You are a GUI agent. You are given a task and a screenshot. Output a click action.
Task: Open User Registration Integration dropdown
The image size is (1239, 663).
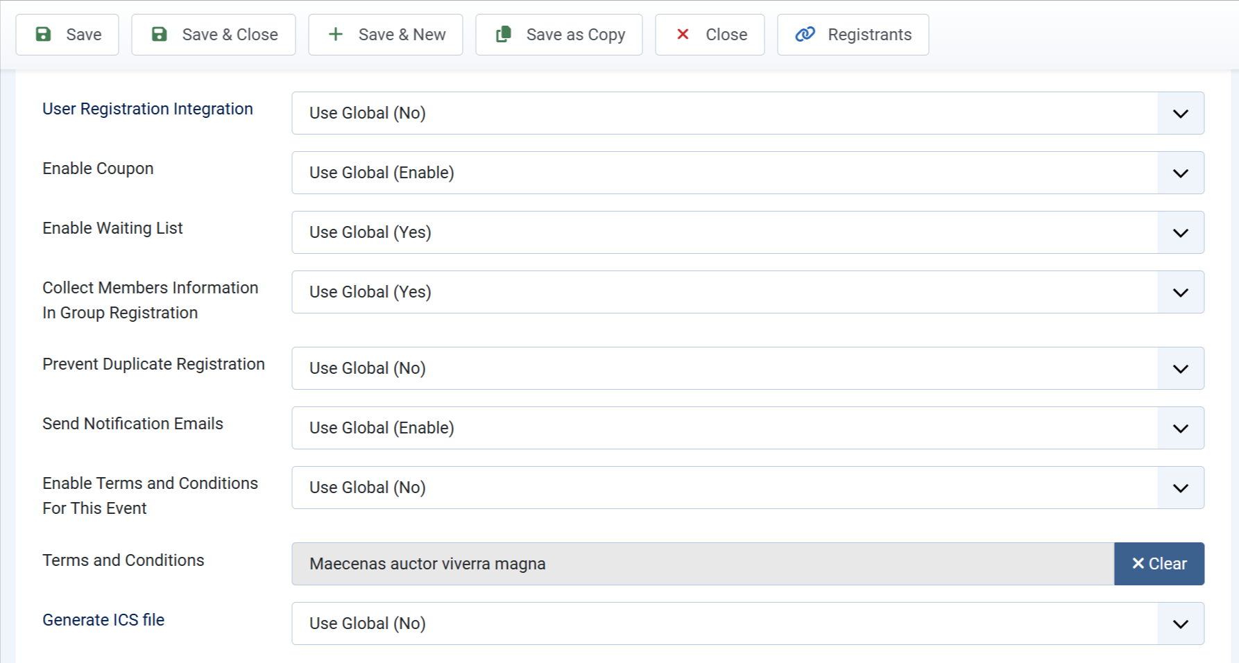point(748,113)
